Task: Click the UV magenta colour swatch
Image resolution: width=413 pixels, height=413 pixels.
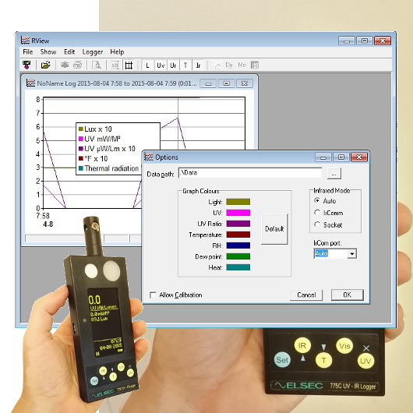Action: coord(238,213)
